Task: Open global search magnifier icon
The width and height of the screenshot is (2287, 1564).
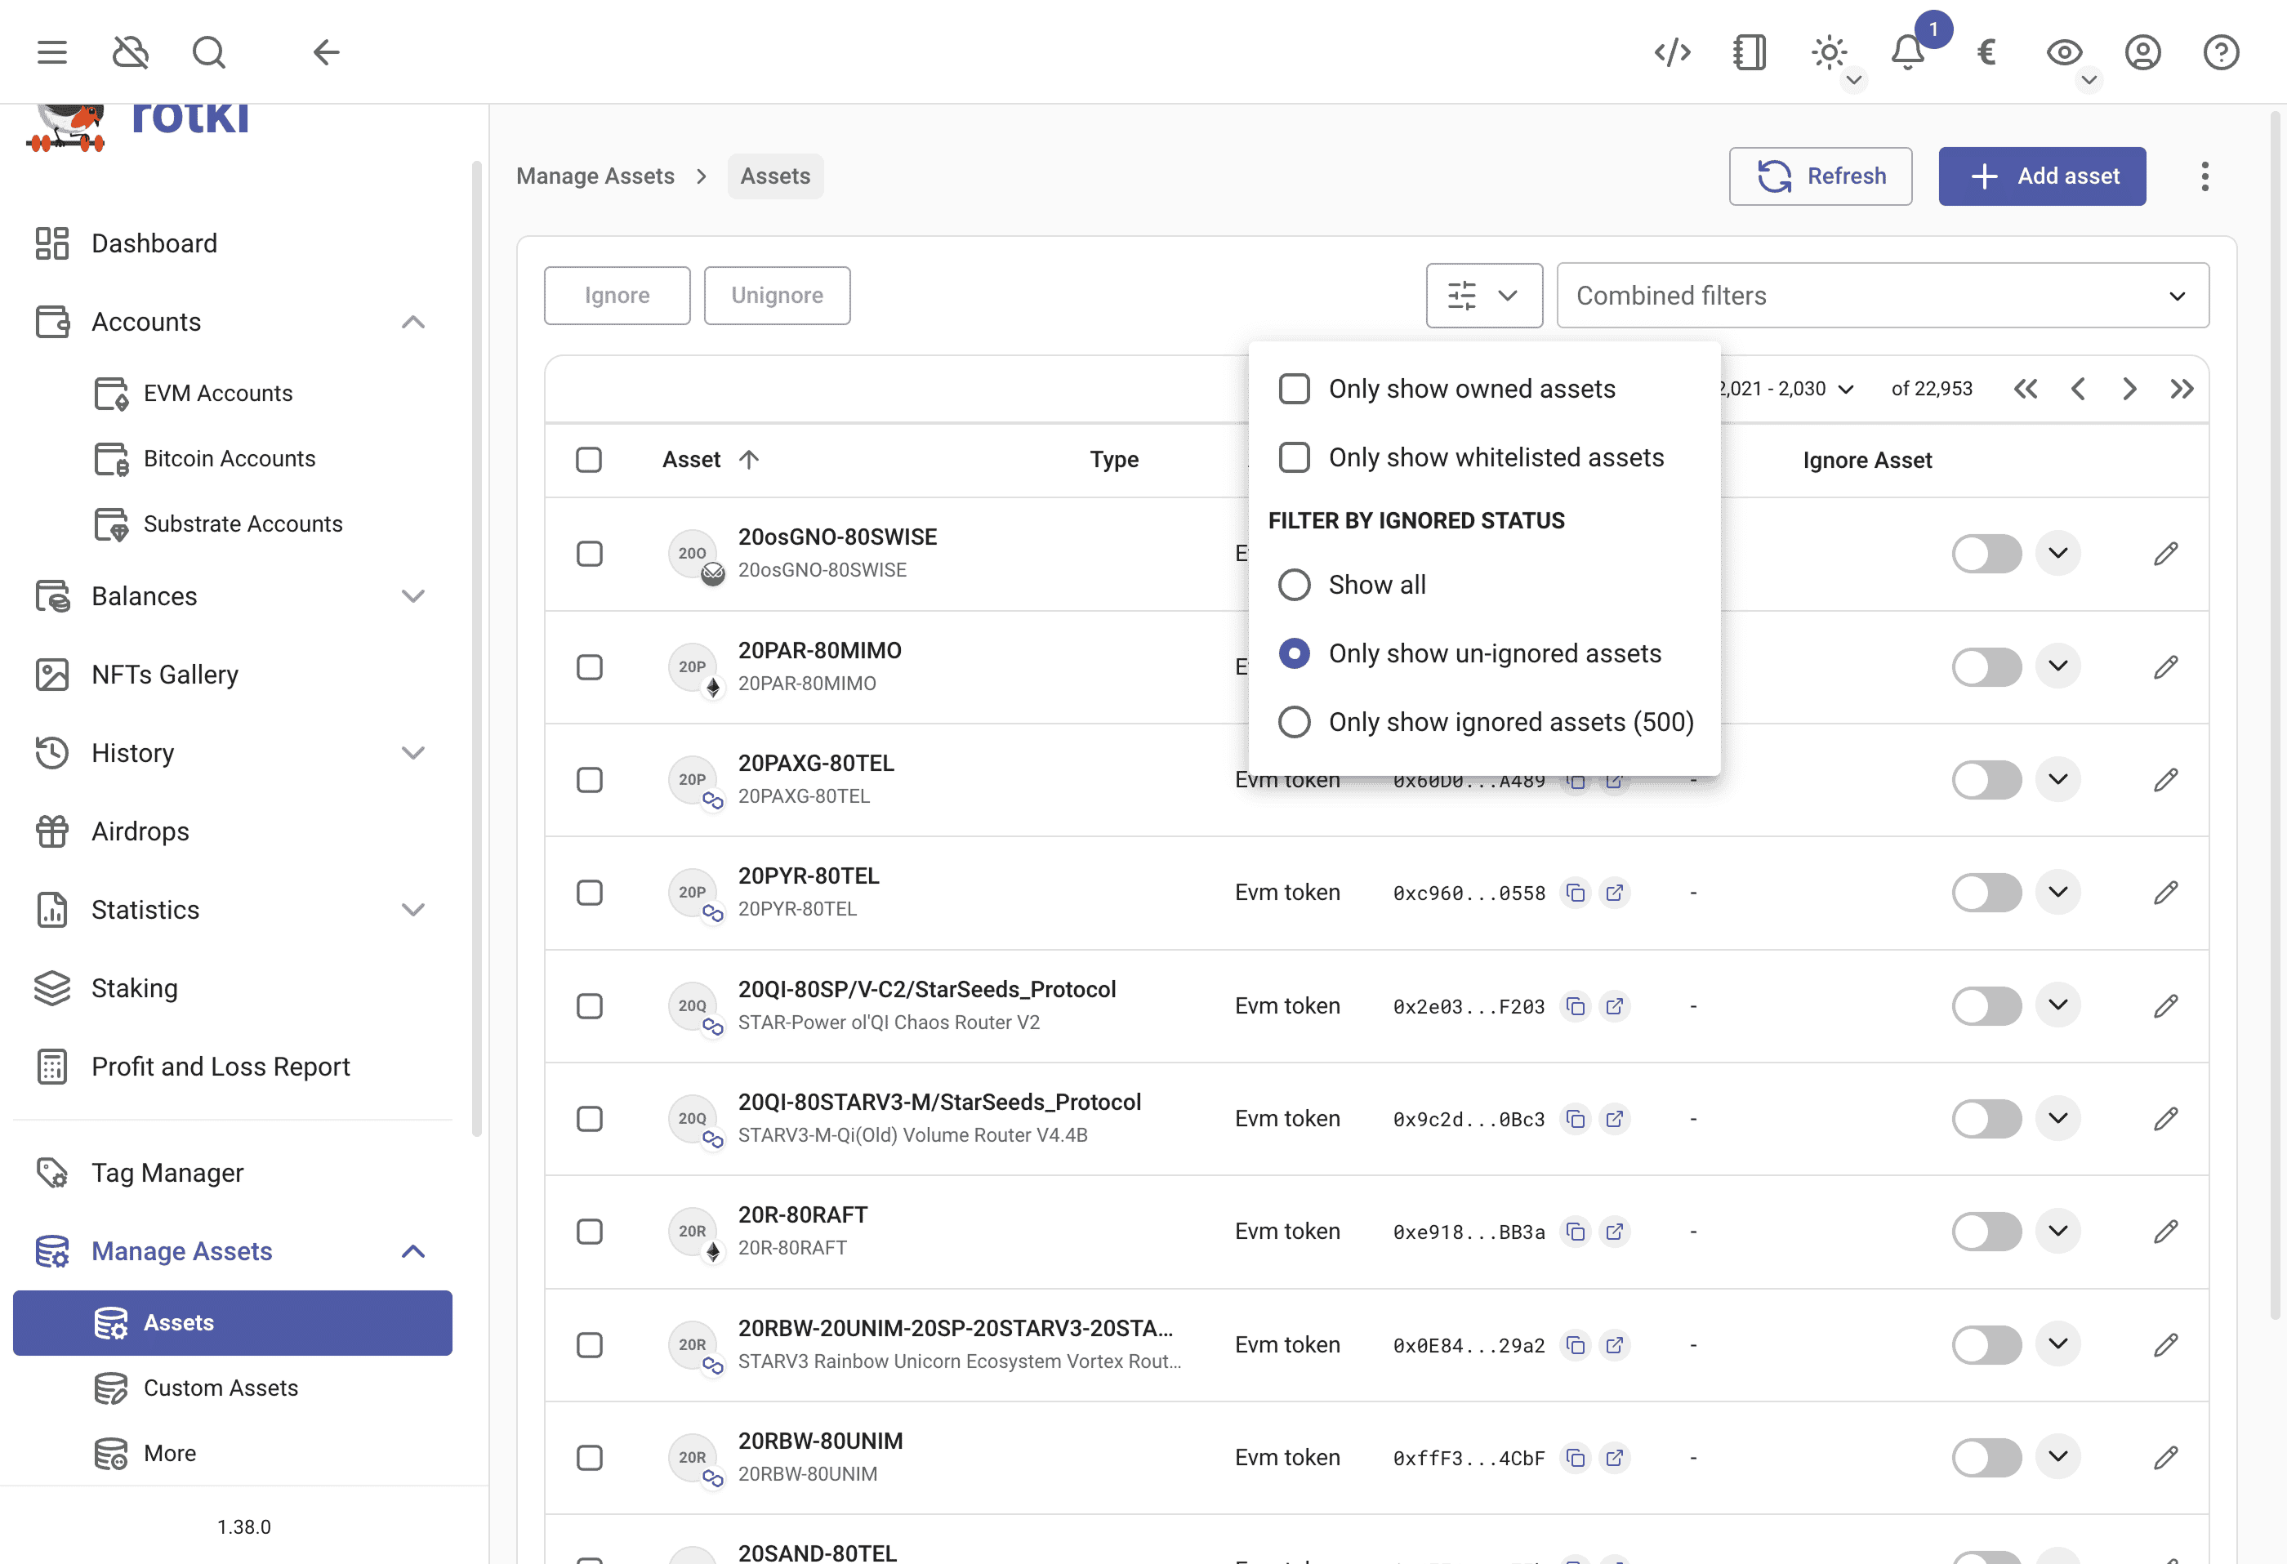Action: pyautogui.click(x=208, y=52)
